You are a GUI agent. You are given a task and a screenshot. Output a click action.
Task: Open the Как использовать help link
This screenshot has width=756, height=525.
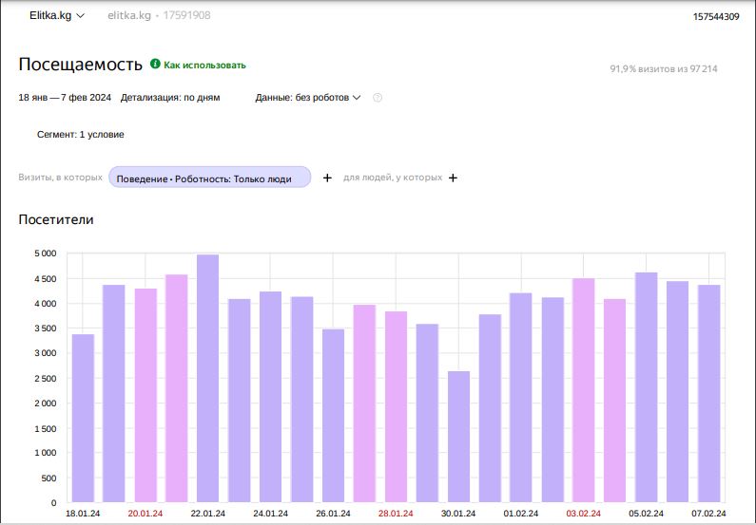pos(204,65)
